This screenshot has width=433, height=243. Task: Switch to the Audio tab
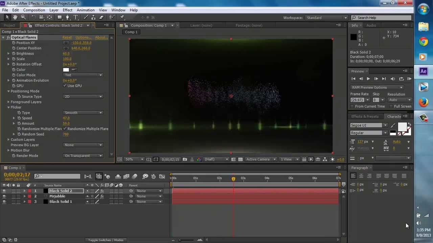pyautogui.click(x=371, y=25)
